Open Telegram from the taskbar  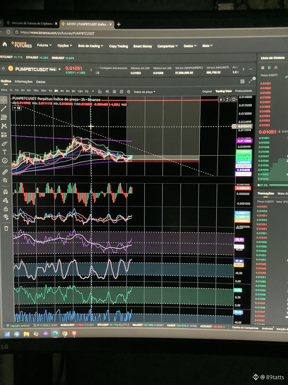(17, 334)
